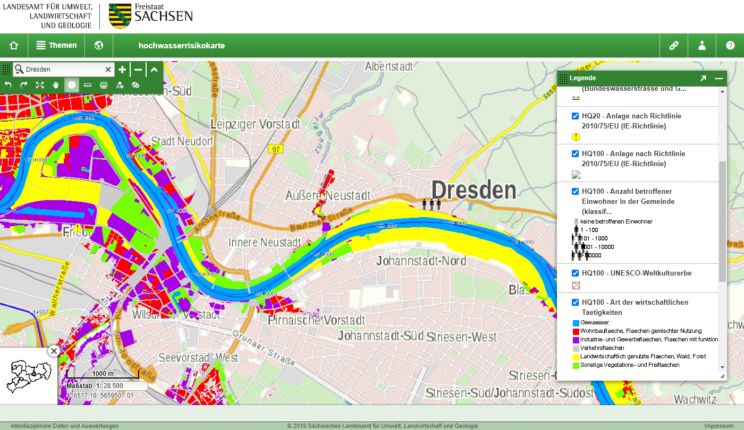
Task: Grab the Legende panel drag handle
Action: [x=563, y=78]
